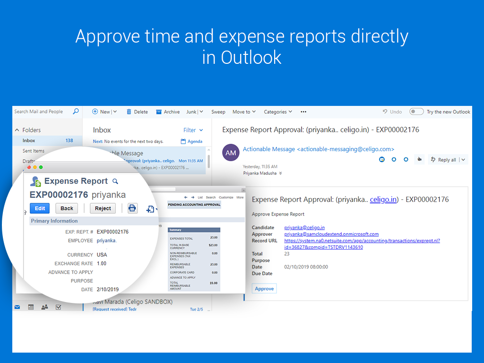Collapse the Folders section
This screenshot has height=363, width=484.
coord(17,130)
